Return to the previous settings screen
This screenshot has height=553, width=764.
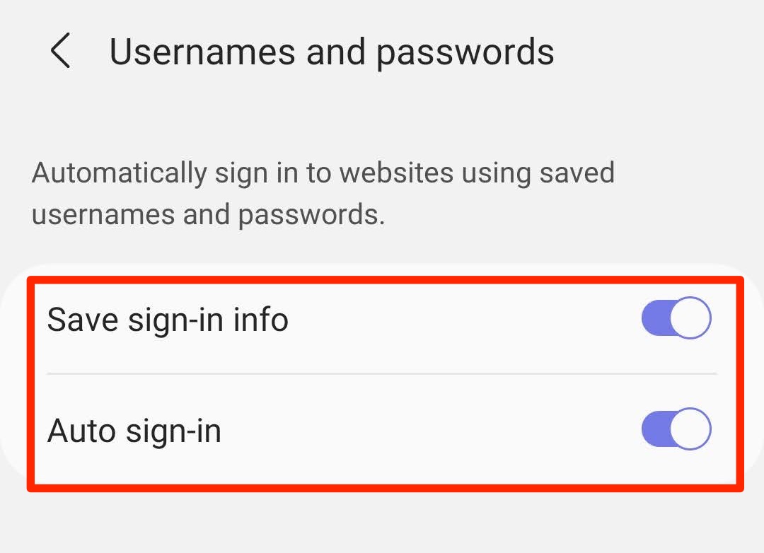click(61, 52)
